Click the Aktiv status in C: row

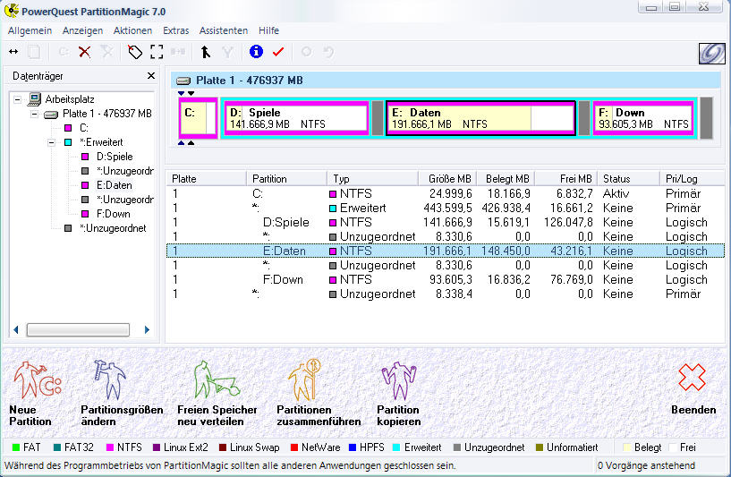click(616, 193)
